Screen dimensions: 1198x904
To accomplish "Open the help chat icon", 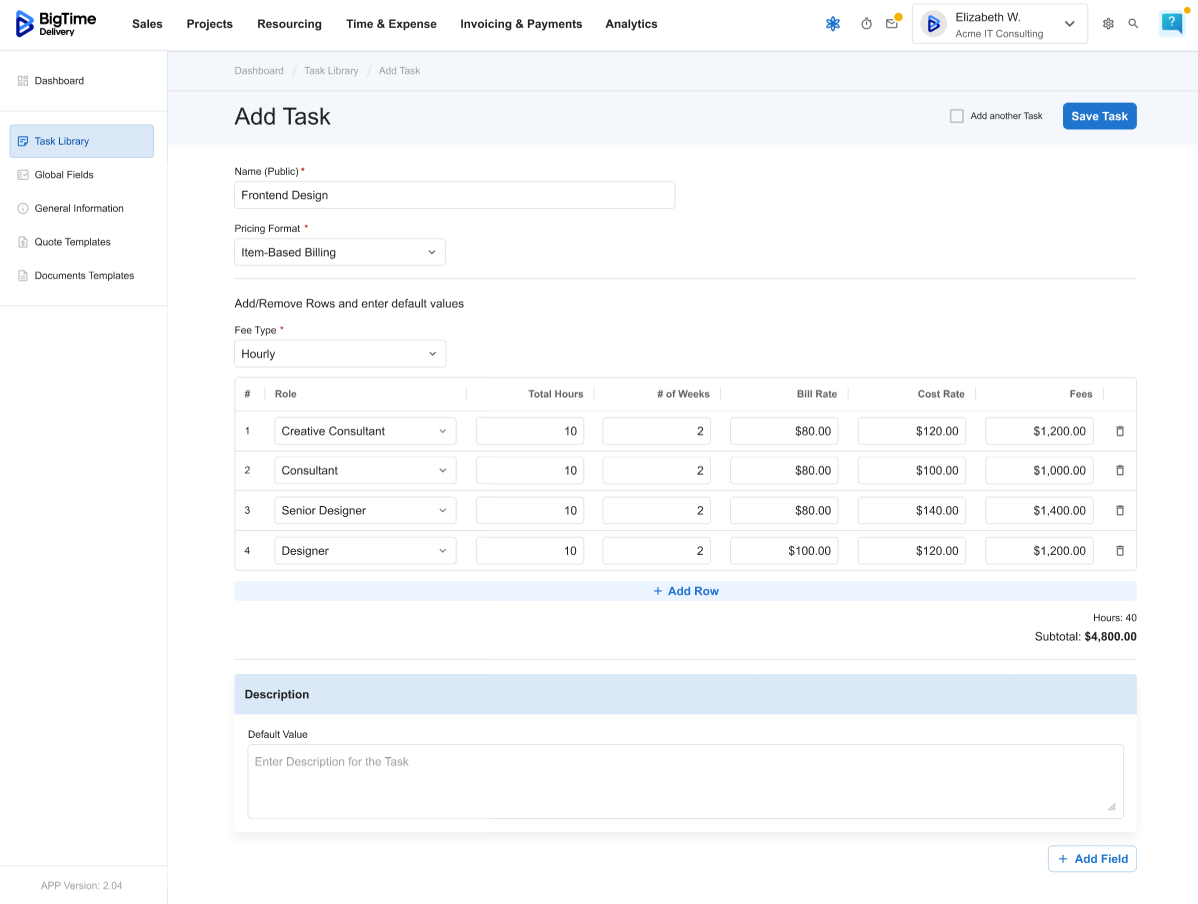I will pyautogui.click(x=1171, y=24).
